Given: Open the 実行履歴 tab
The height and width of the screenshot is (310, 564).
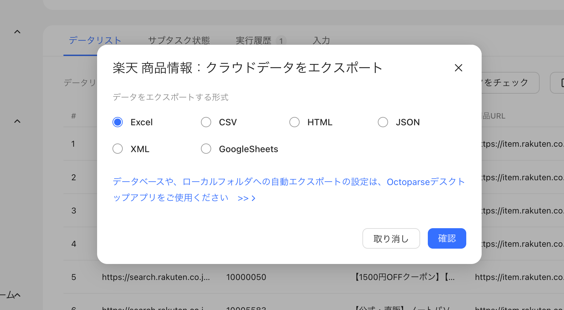Looking at the screenshot, I should click(x=253, y=41).
